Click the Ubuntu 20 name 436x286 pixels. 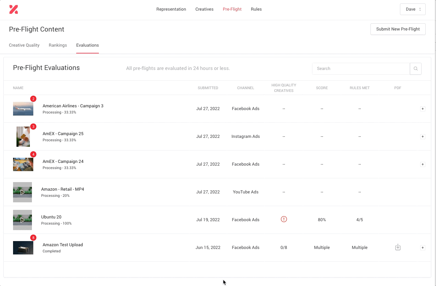point(51,217)
